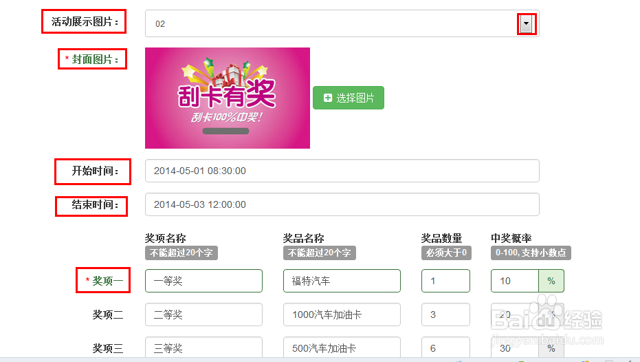This screenshot has height=362, width=640.
Task: Click the 一等奖 prize tier name field
Action: pyautogui.click(x=203, y=281)
